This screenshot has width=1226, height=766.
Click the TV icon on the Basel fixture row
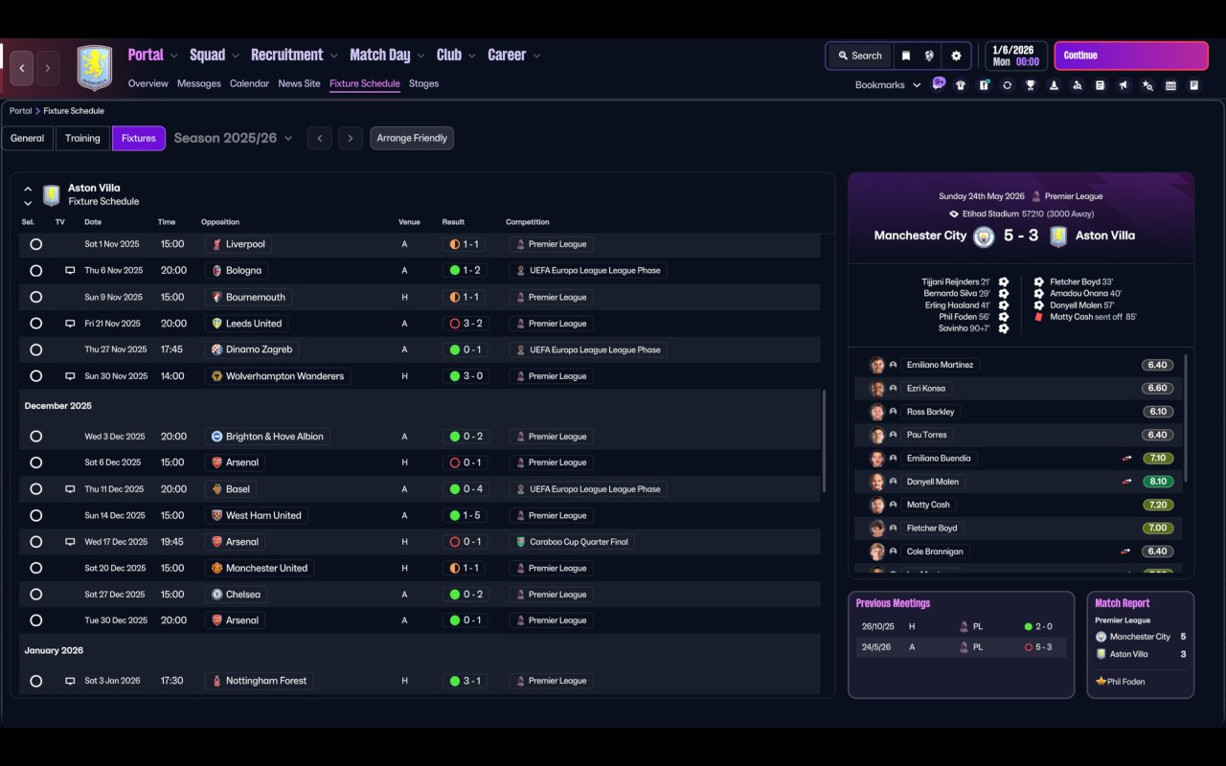coord(70,489)
